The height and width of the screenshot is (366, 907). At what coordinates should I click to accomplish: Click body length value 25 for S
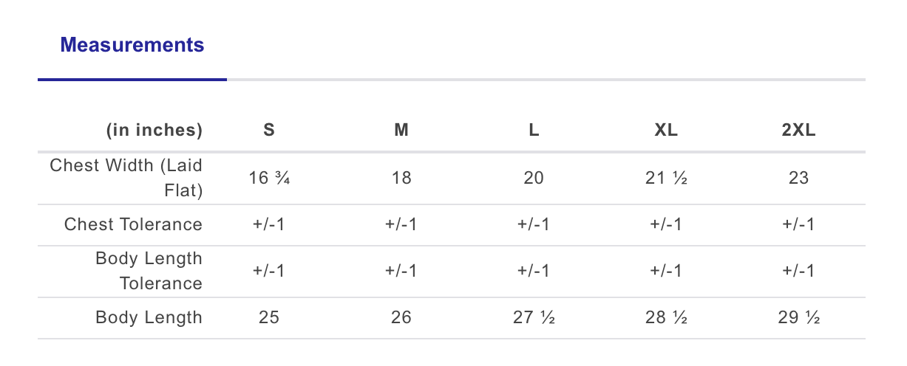(269, 318)
